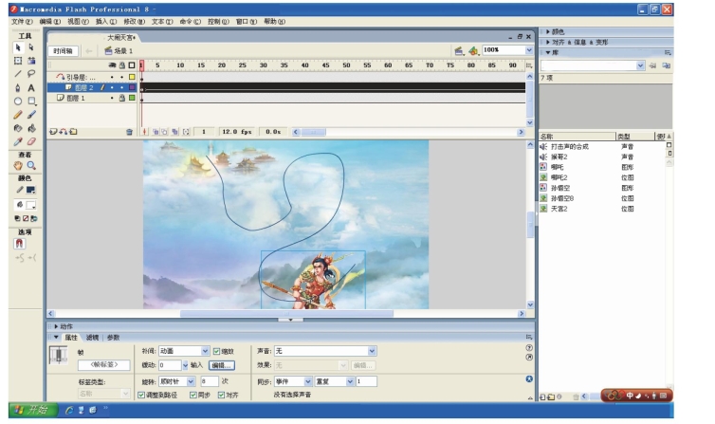Toggle visibility dot of 图层 2

[x=112, y=87]
